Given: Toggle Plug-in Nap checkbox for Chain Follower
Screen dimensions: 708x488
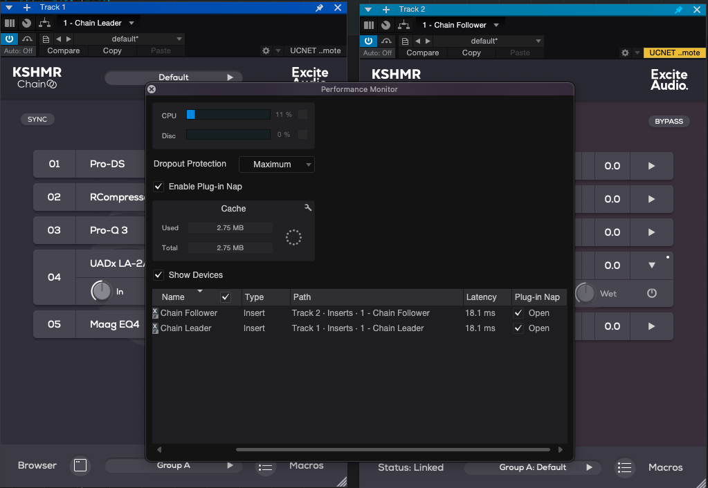Looking at the screenshot, I should [518, 313].
